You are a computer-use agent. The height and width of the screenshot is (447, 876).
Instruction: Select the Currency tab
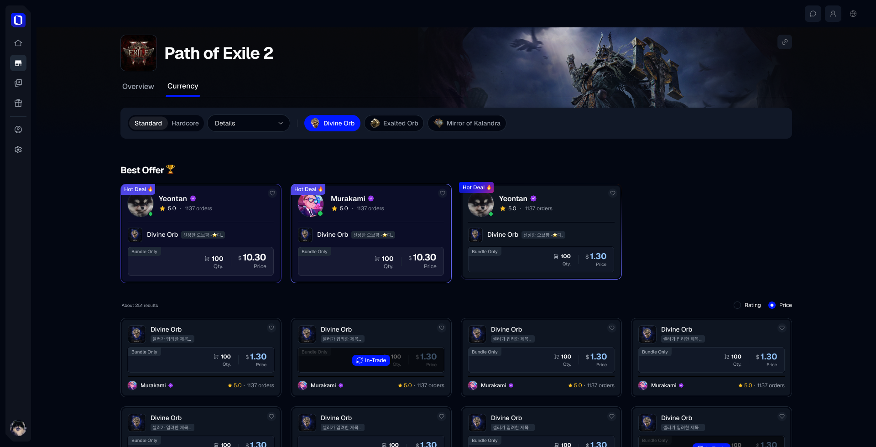(x=183, y=86)
